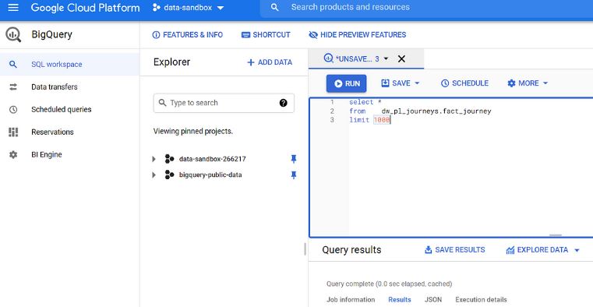
Task: Close the unsaved query tab
Action: point(401,58)
